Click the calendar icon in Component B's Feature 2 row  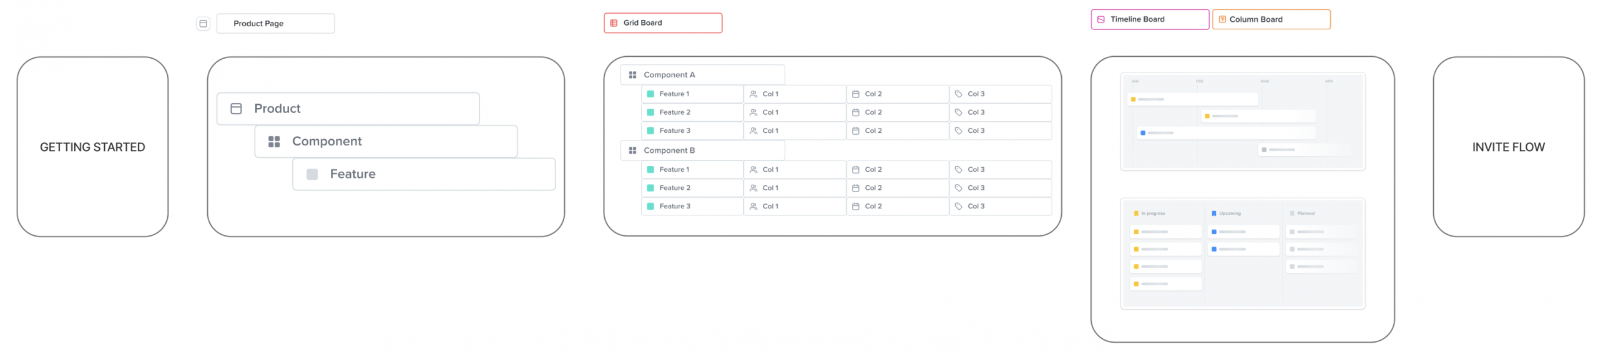[856, 188]
